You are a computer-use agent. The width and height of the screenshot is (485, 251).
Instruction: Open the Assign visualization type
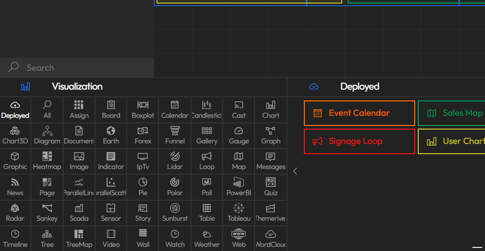click(x=79, y=110)
